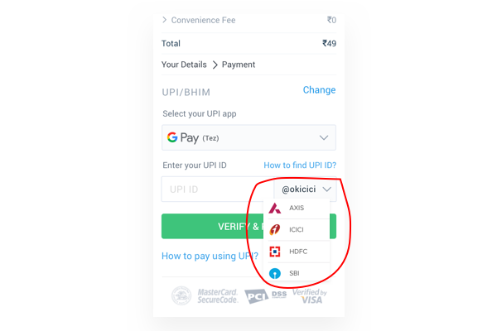The image size is (497, 331).
Task: Open the @okicici handle dropdown
Action: (306, 189)
